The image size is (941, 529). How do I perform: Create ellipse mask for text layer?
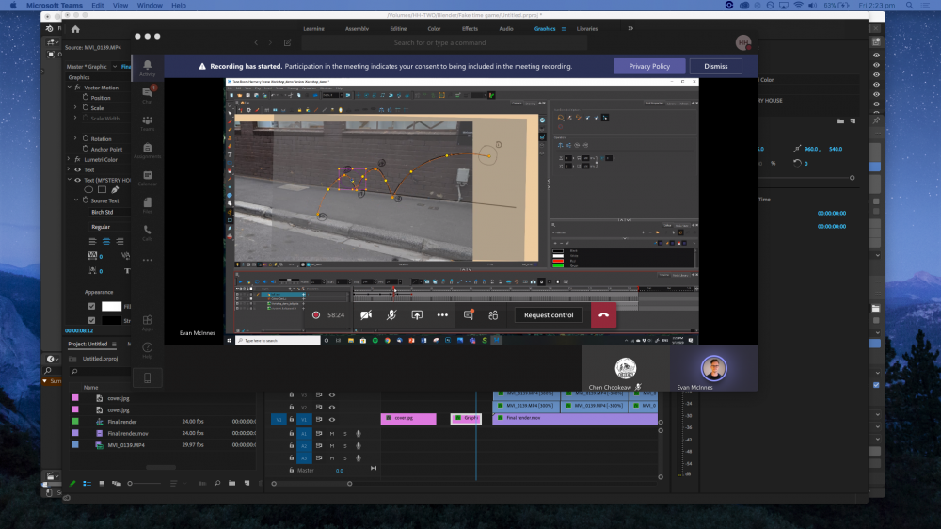tap(88, 190)
